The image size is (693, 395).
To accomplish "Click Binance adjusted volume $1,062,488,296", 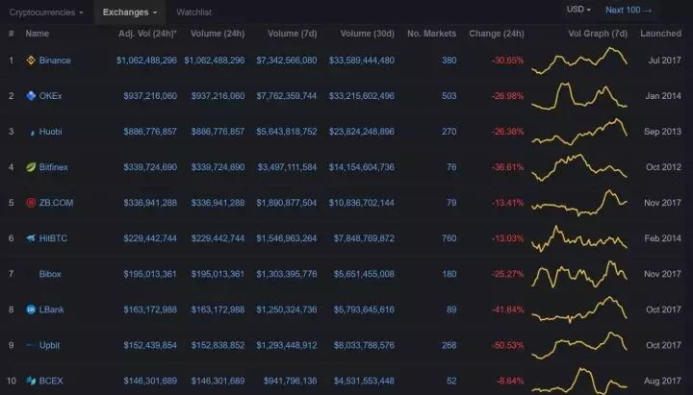I will click(x=146, y=61).
